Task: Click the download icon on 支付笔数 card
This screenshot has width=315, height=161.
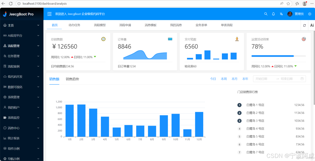Action: [x=237, y=39]
